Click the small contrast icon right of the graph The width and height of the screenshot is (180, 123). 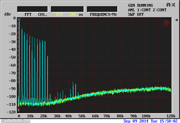pos(176,20)
